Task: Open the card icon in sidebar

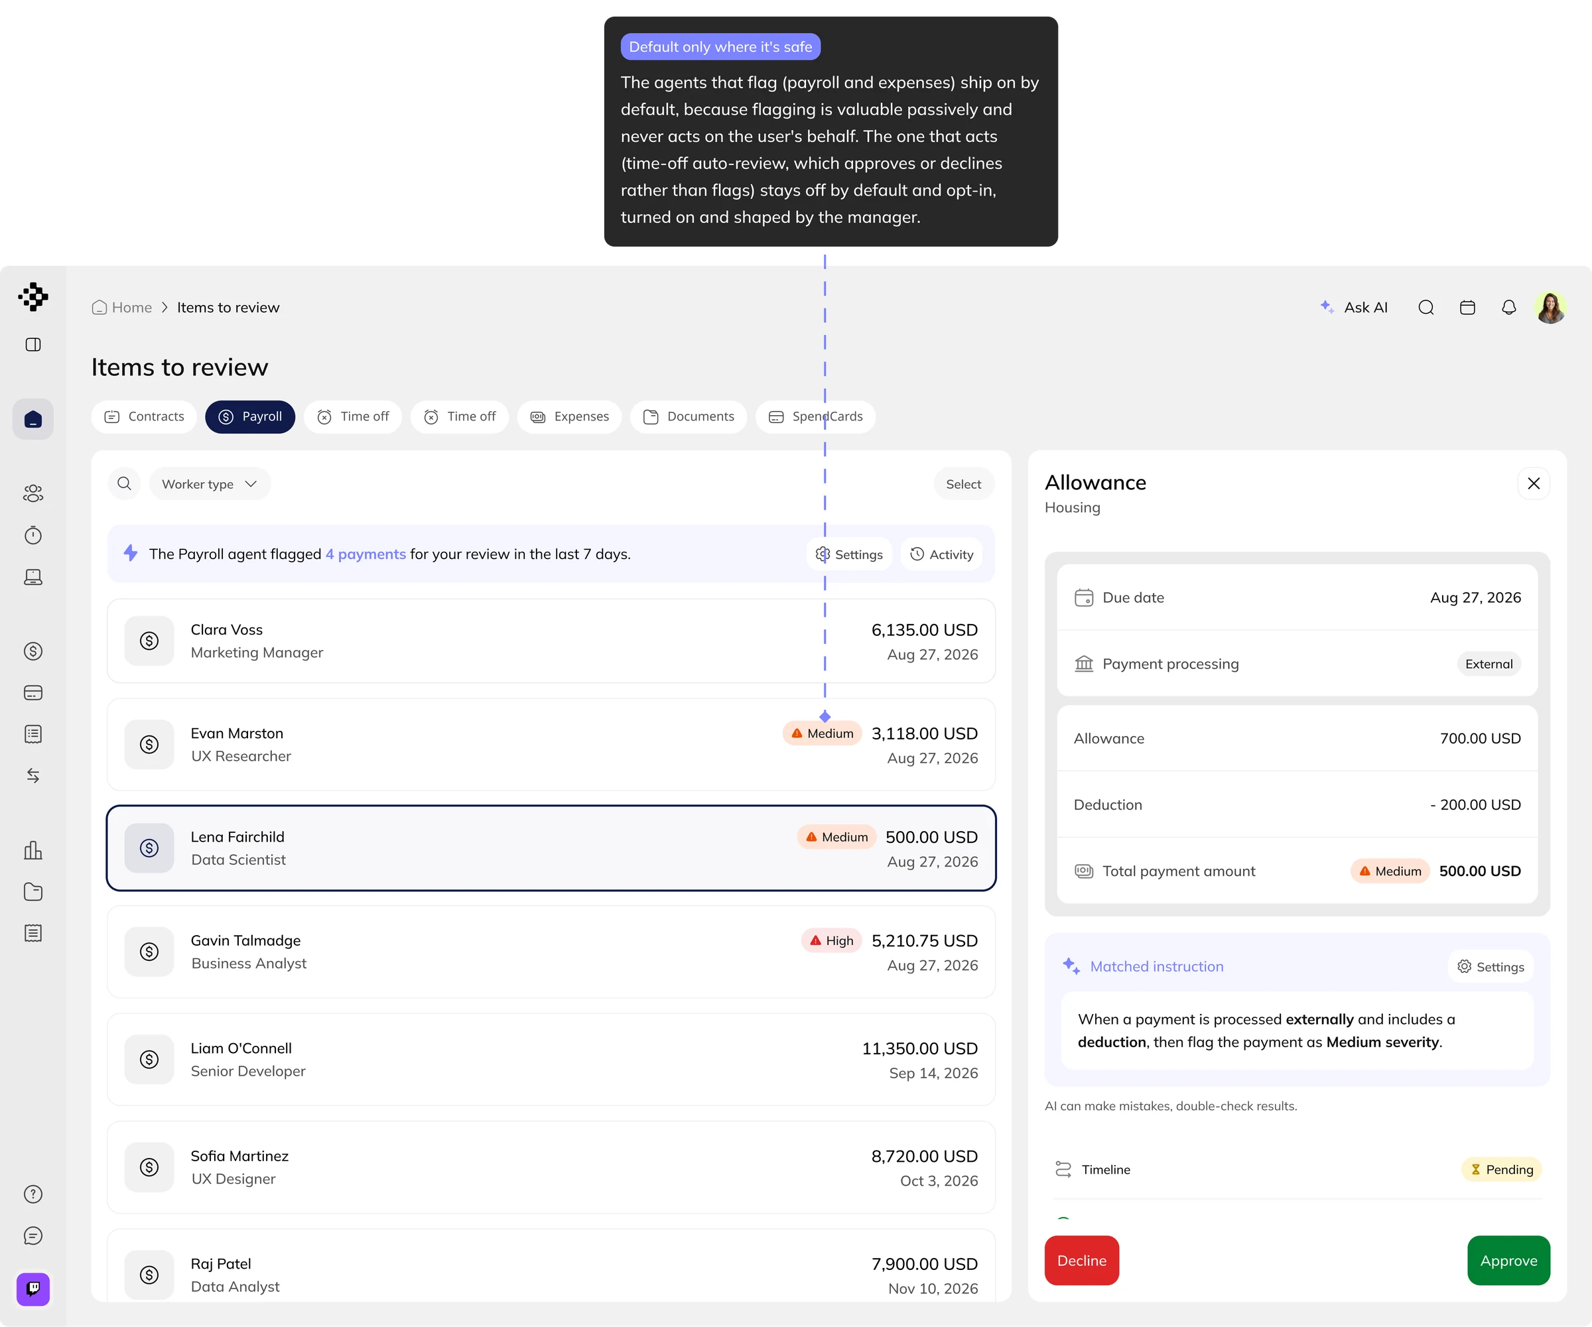Action: pyautogui.click(x=33, y=692)
